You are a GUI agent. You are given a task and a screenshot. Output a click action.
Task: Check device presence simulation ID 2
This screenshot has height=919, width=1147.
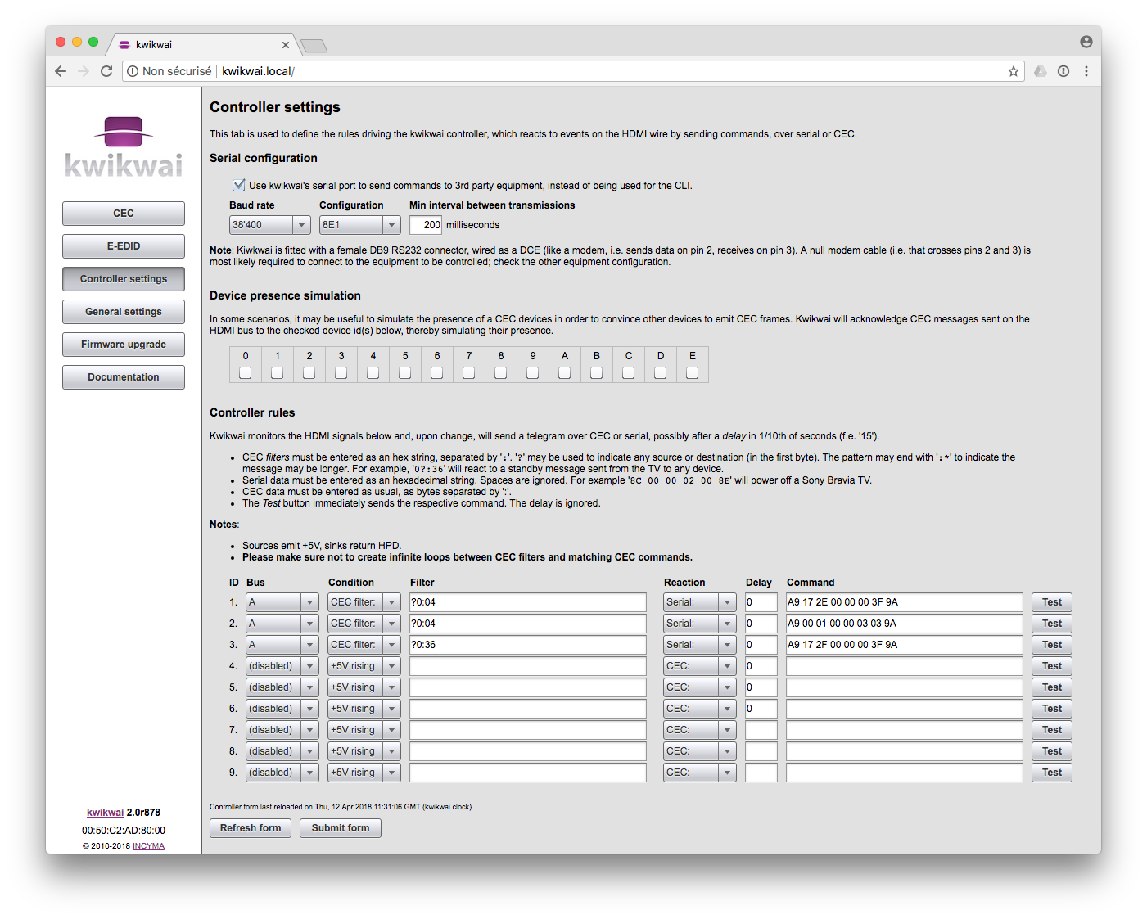pyautogui.click(x=309, y=373)
